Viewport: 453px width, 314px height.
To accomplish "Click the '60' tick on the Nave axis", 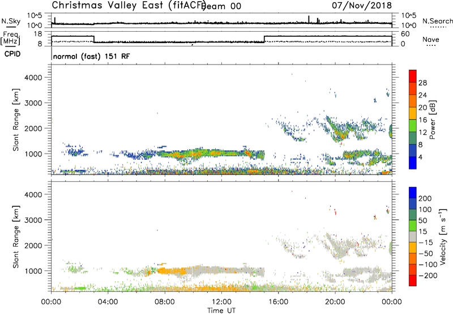I will click(x=405, y=34).
